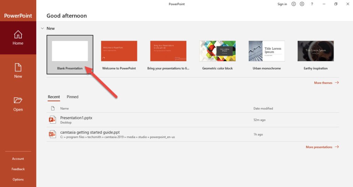Restore down the PowerPoint window

pos(336,4)
